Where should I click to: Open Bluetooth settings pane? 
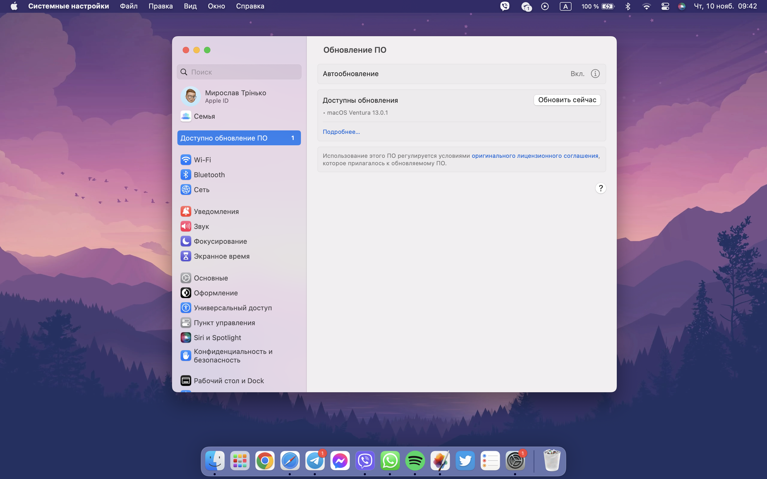[209, 175]
